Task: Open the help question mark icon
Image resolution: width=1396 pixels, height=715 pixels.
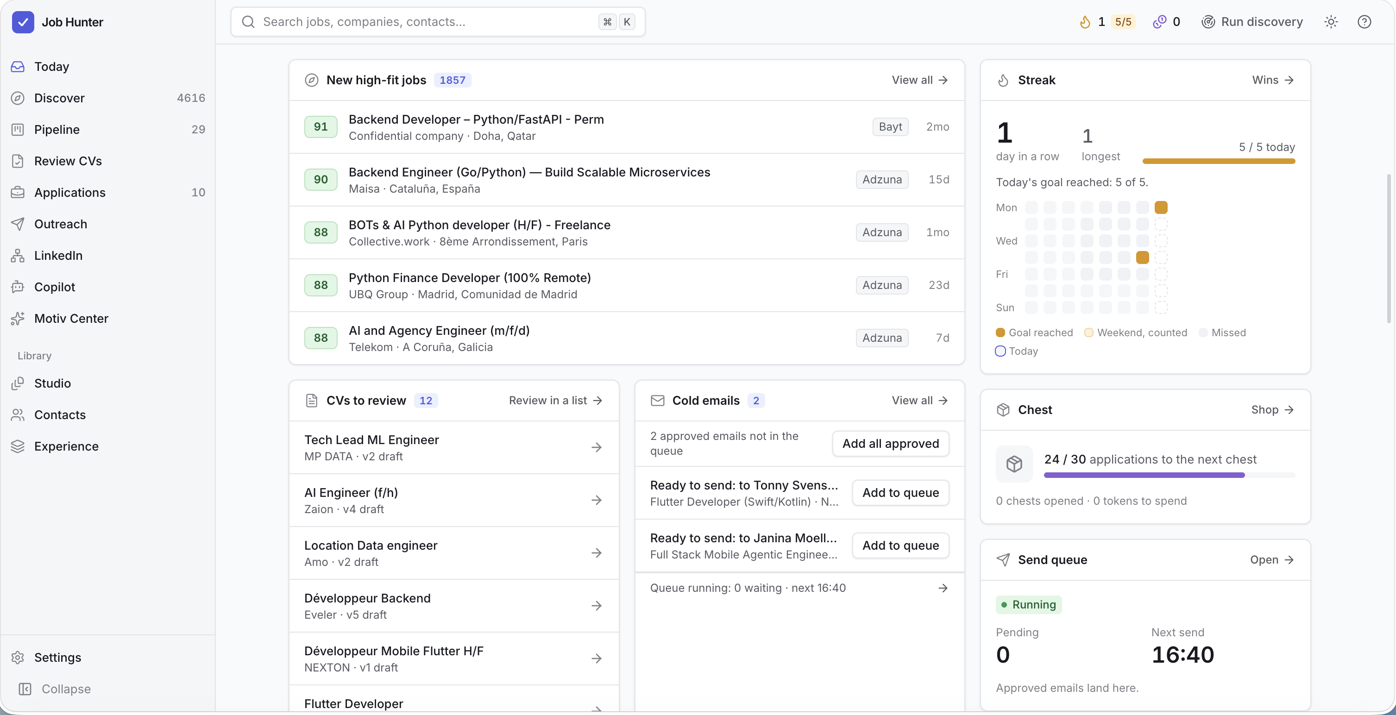Action: pyautogui.click(x=1364, y=22)
